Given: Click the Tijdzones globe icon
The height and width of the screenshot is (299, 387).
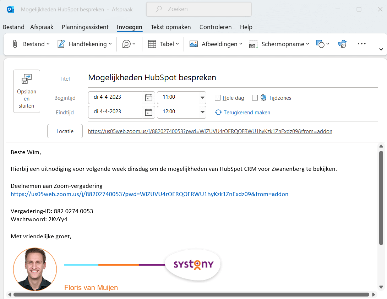Looking at the screenshot, I should click(263, 98).
